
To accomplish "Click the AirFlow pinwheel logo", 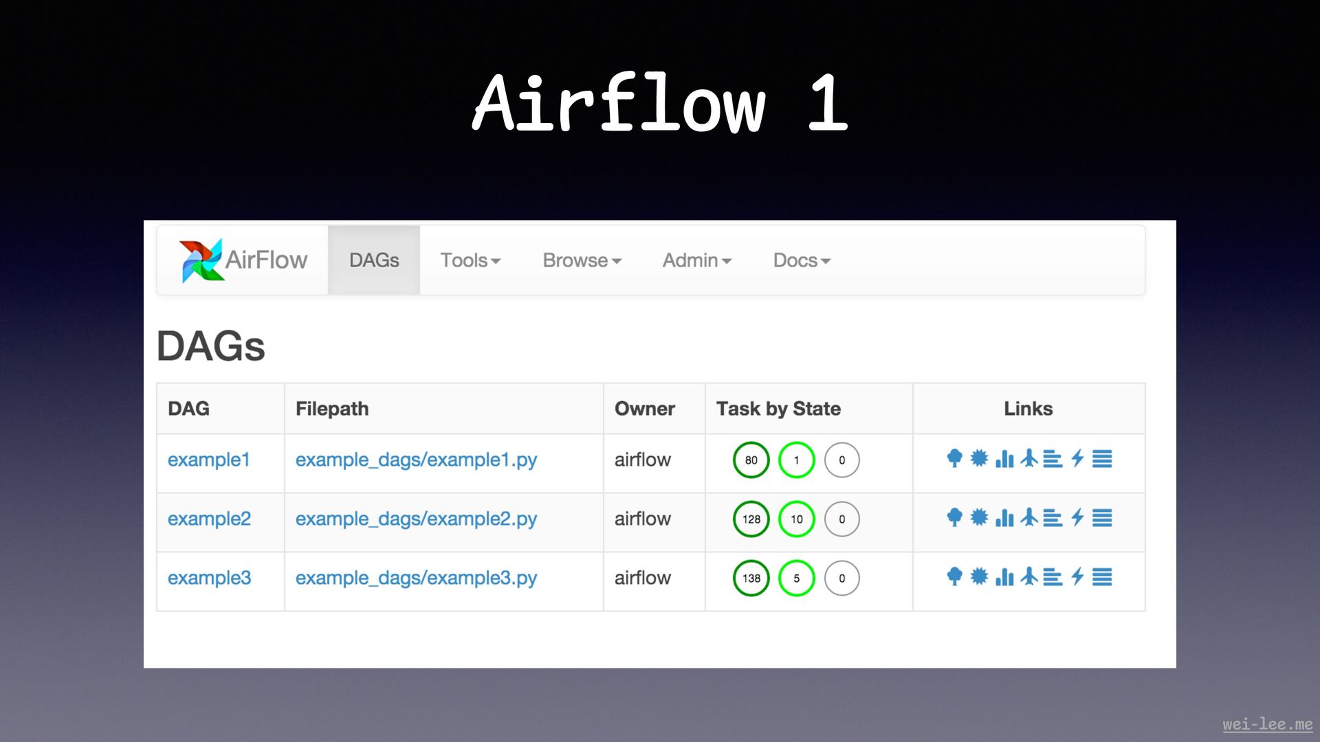I will point(201,260).
